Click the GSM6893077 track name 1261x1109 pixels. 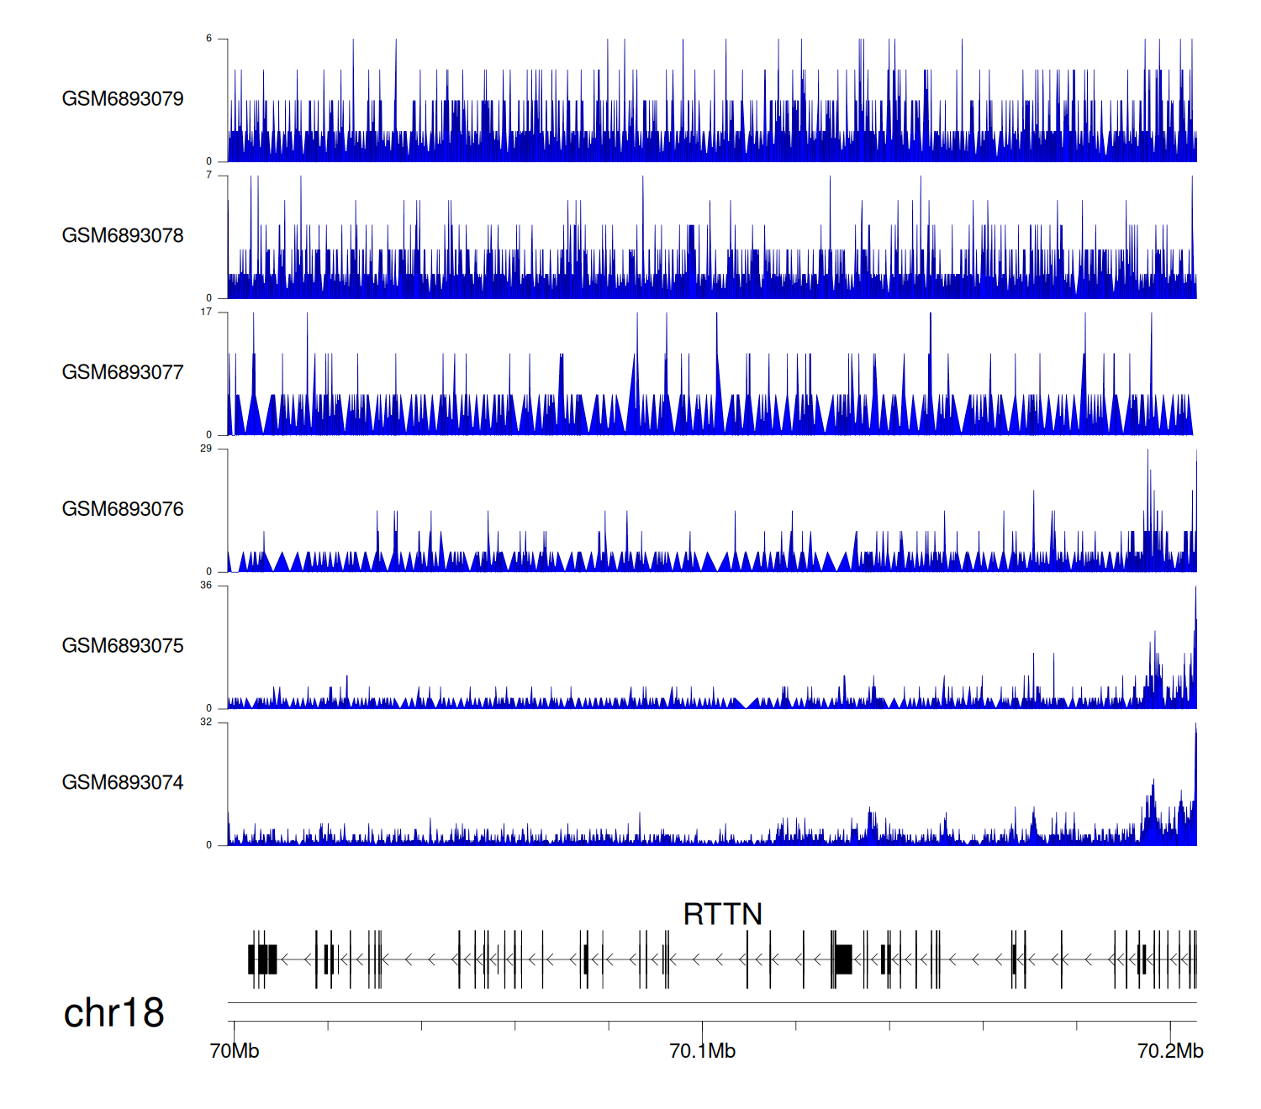coord(123,373)
